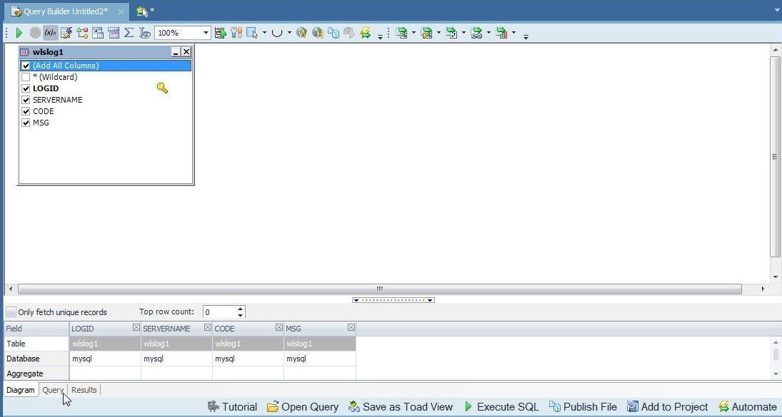This screenshot has width=782, height=417.
Task: Increase the Top row count stepper
Action: coord(241,309)
